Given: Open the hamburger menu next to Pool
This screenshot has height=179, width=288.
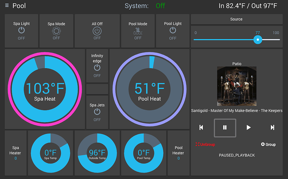Looking at the screenshot, I should (7, 6).
